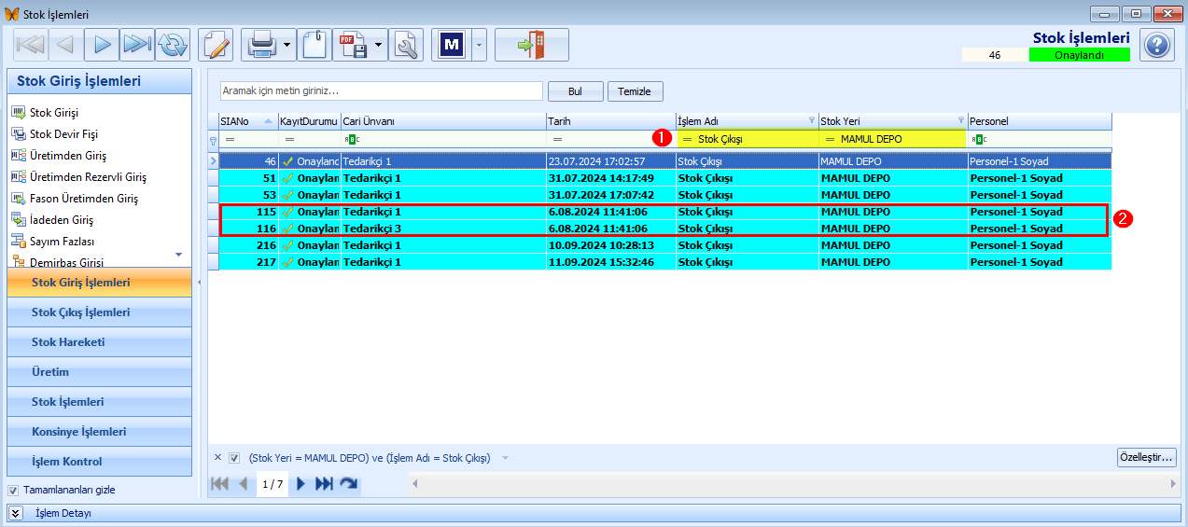Sort by Cari Ünvanı column header
1188x527 pixels.
[x=443, y=121]
